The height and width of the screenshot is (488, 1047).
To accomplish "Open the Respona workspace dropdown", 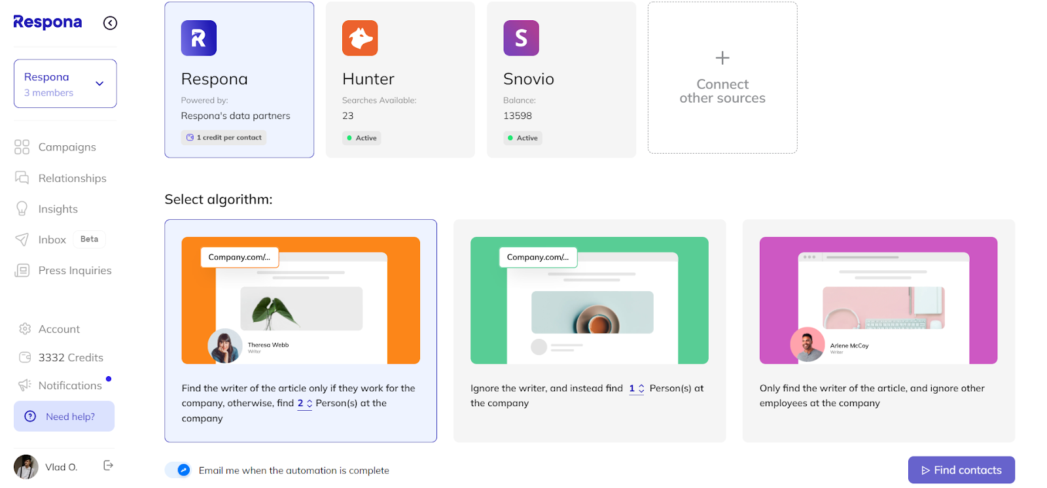I will pyautogui.click(x=65, y=84).
